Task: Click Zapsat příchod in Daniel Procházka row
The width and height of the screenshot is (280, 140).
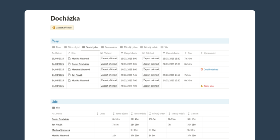Action: click(109, 64)
